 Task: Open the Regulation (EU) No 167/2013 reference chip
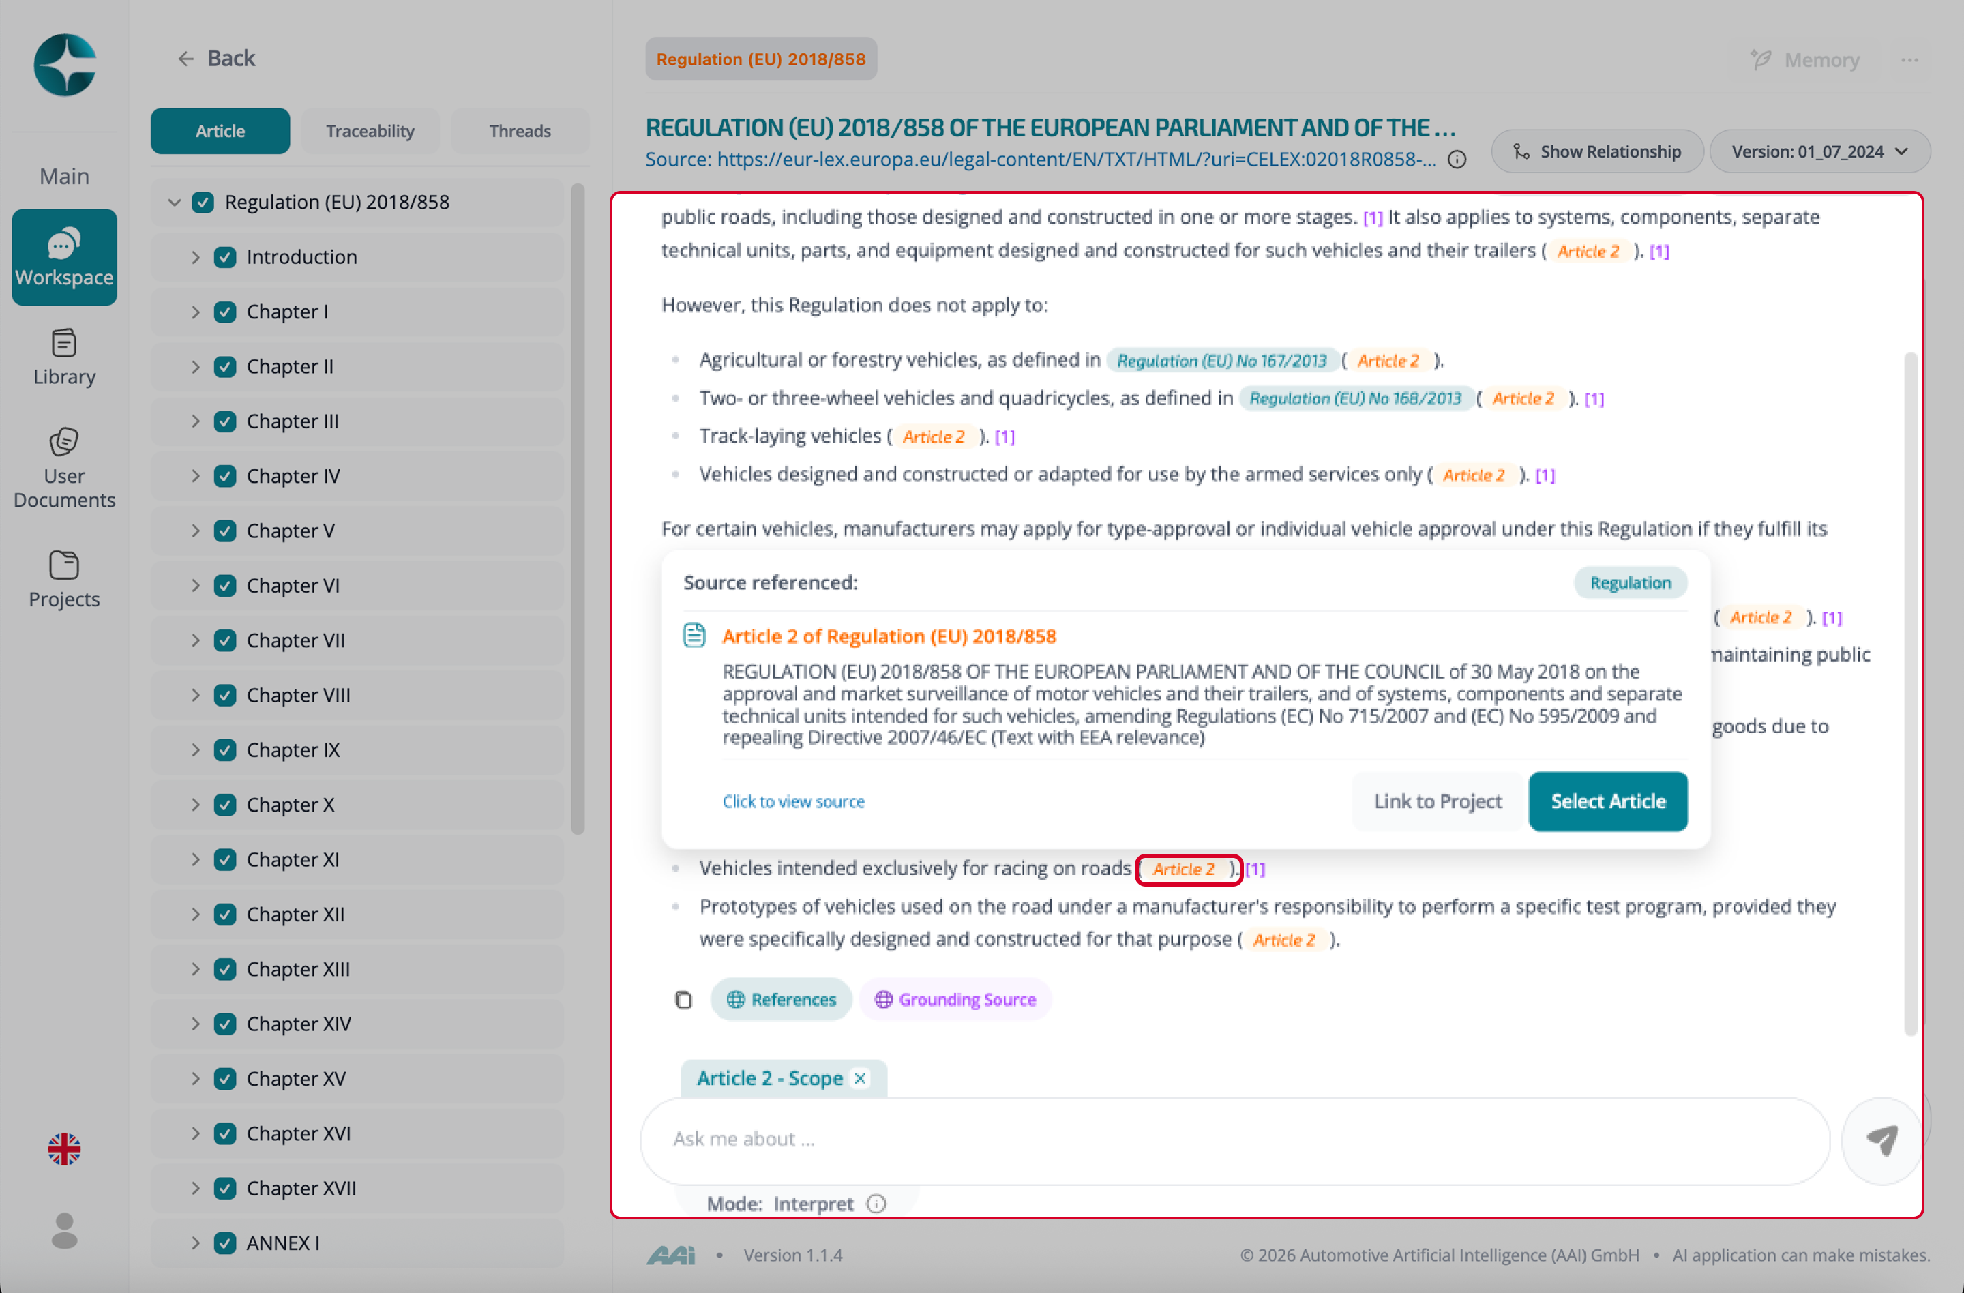1221,361
